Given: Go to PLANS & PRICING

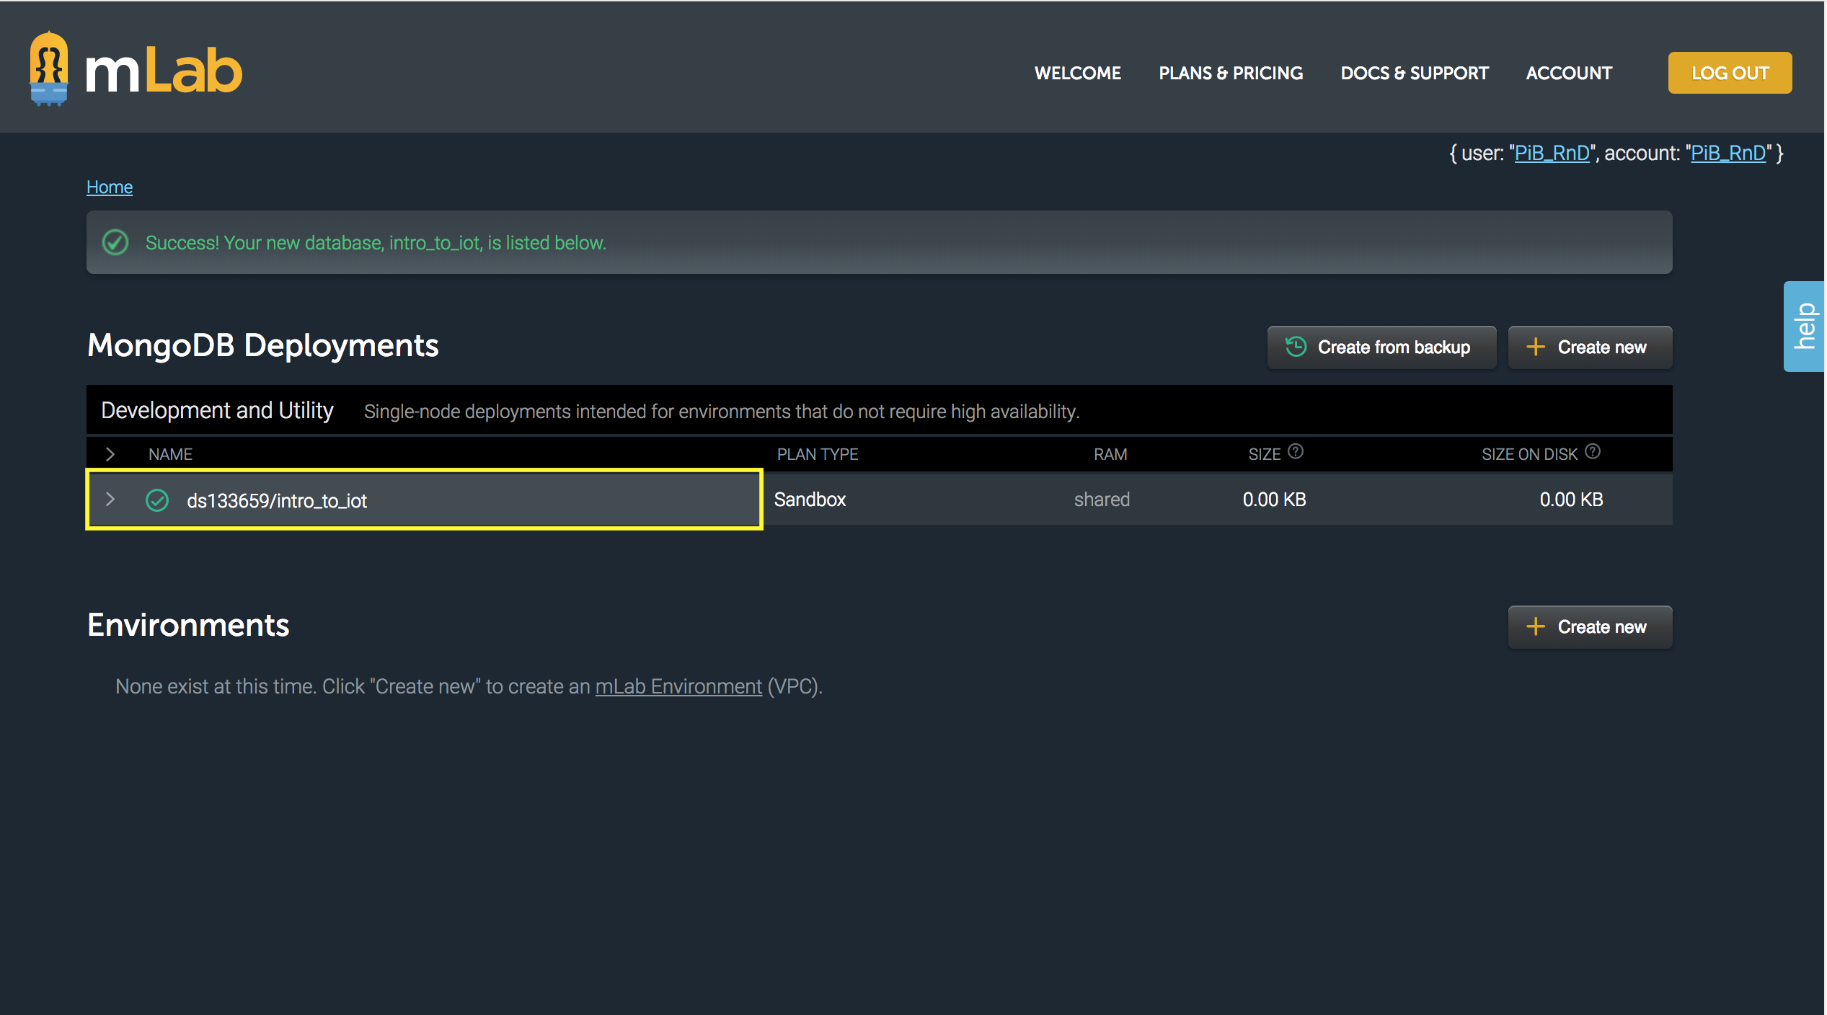Looking at the screenshot, I should point(1230,73).
